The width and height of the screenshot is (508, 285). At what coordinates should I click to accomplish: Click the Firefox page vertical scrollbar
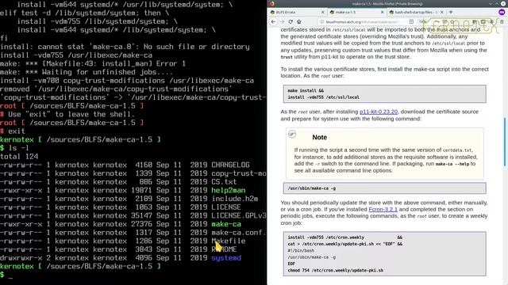[x=504, y=142]
